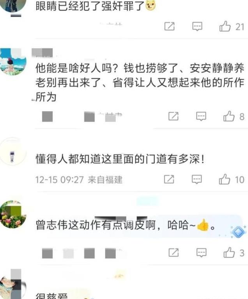Open the partially visible avatar at bottom
This screenshot has width=248, height=299.
[x=13, y=284]
